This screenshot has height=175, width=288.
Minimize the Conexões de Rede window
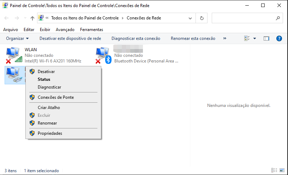pos(247,5)
